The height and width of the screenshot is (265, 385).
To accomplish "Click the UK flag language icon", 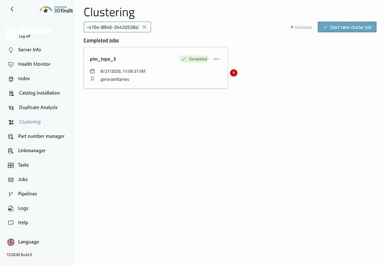I will [11, 242].
